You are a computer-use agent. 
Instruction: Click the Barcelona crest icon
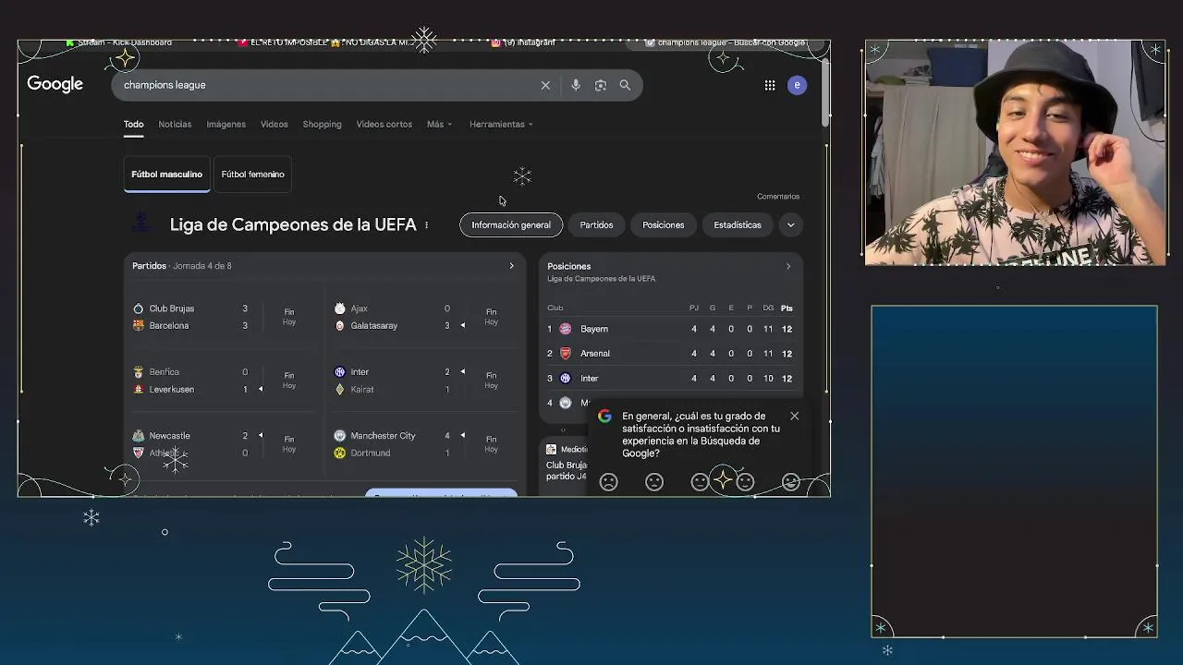click(x=139, y=325)
